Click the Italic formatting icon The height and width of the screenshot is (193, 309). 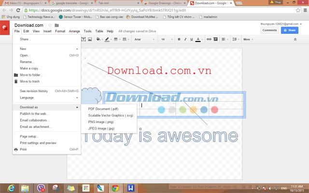[x=186, y=40]
